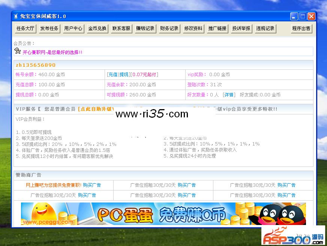Viewport: 327px width, 246px height.
Task: View 财务记录 finance records
Action: tap(169, 28)
